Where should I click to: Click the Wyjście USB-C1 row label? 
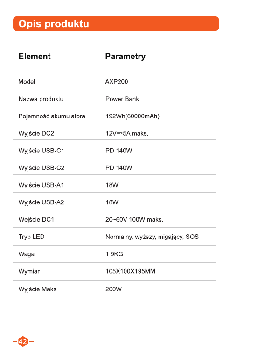tap(42, 151)
